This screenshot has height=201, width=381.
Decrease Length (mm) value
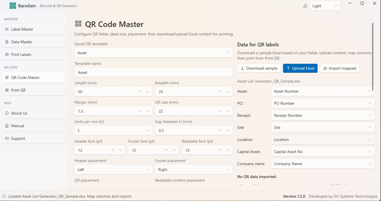coord(147,92)
